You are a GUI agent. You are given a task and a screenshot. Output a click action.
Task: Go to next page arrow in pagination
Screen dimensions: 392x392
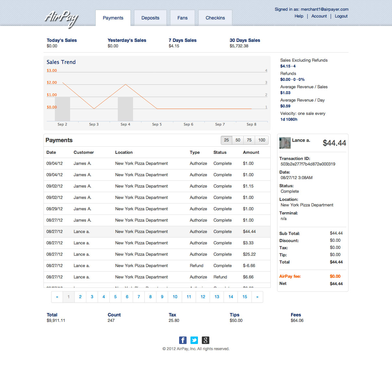click(x=257, y=297)
